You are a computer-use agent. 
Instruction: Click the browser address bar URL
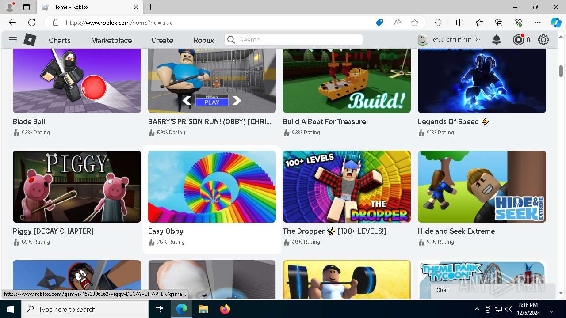[119, 23]
